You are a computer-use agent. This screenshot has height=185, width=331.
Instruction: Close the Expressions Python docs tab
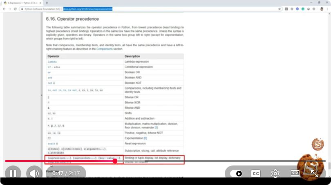40,3
